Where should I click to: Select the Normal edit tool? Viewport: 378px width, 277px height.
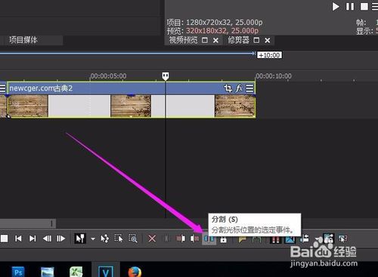pos(80,239)
